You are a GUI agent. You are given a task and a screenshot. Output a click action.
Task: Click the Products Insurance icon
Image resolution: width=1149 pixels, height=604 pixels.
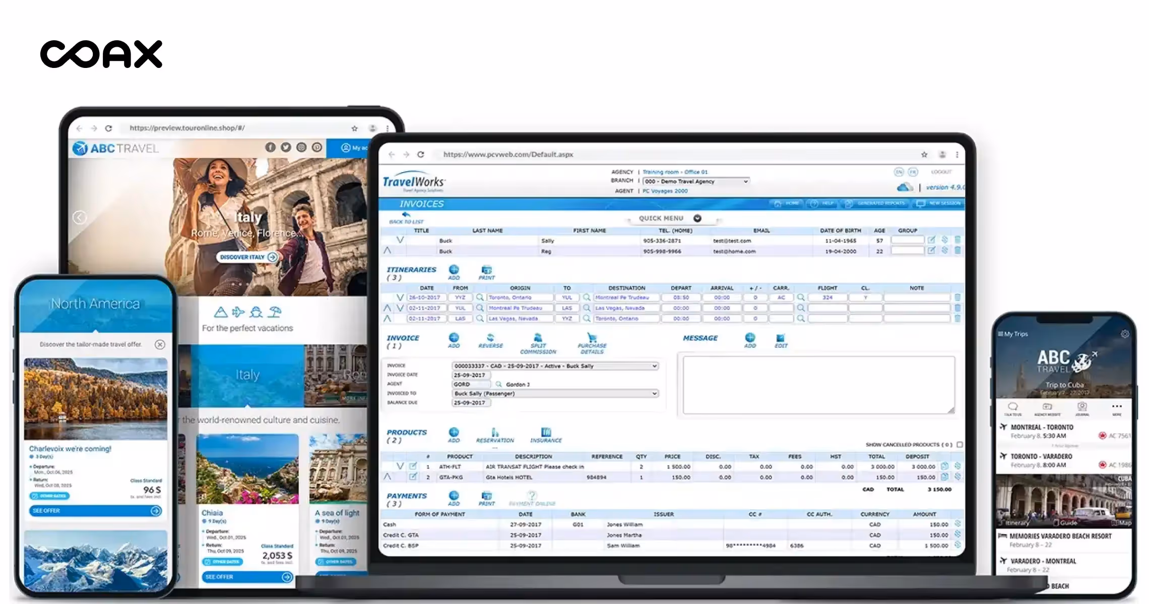(546, 433)
